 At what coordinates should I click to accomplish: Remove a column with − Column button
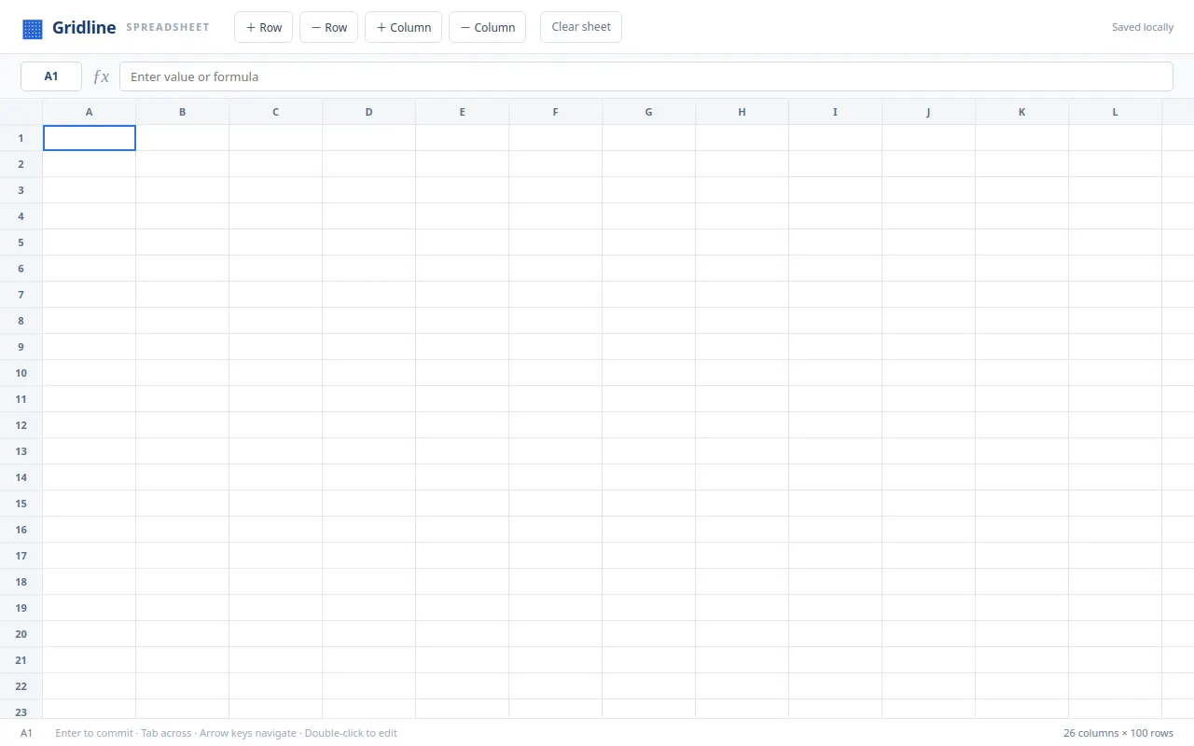coord(487,27)
